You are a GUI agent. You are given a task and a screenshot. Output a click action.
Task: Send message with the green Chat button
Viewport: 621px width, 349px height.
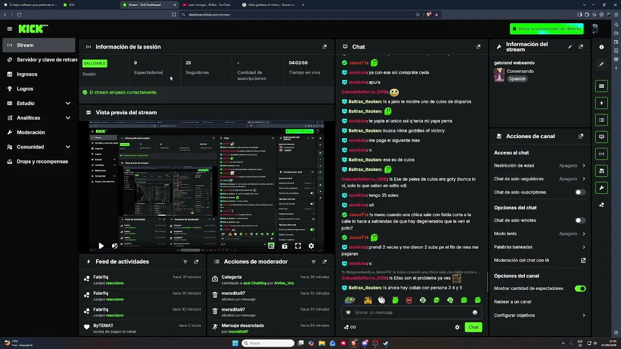(x=474, y=327)
